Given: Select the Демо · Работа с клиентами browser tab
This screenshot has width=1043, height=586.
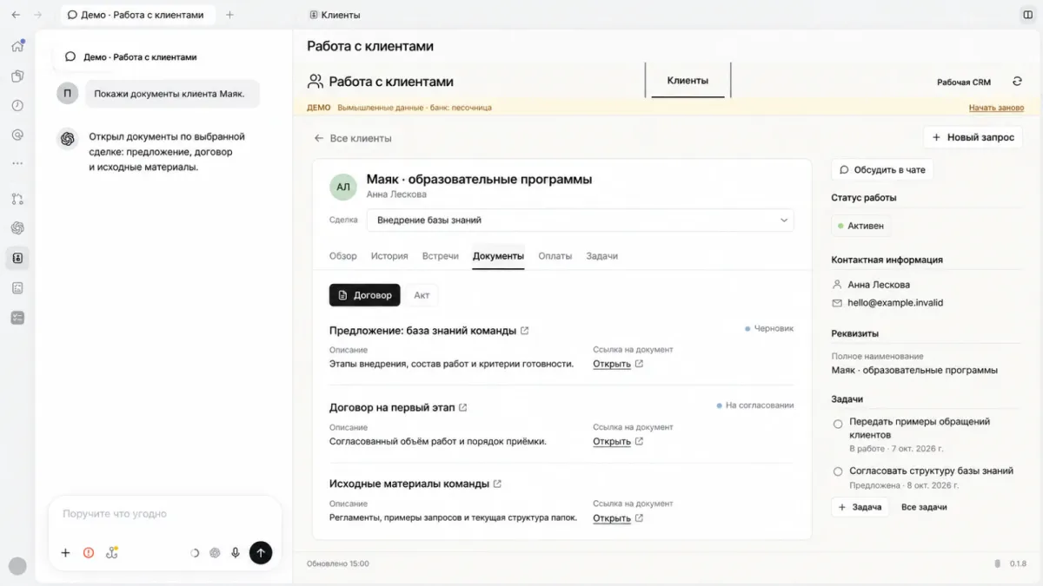Looking at the screenshot, I should coord(136,15).
